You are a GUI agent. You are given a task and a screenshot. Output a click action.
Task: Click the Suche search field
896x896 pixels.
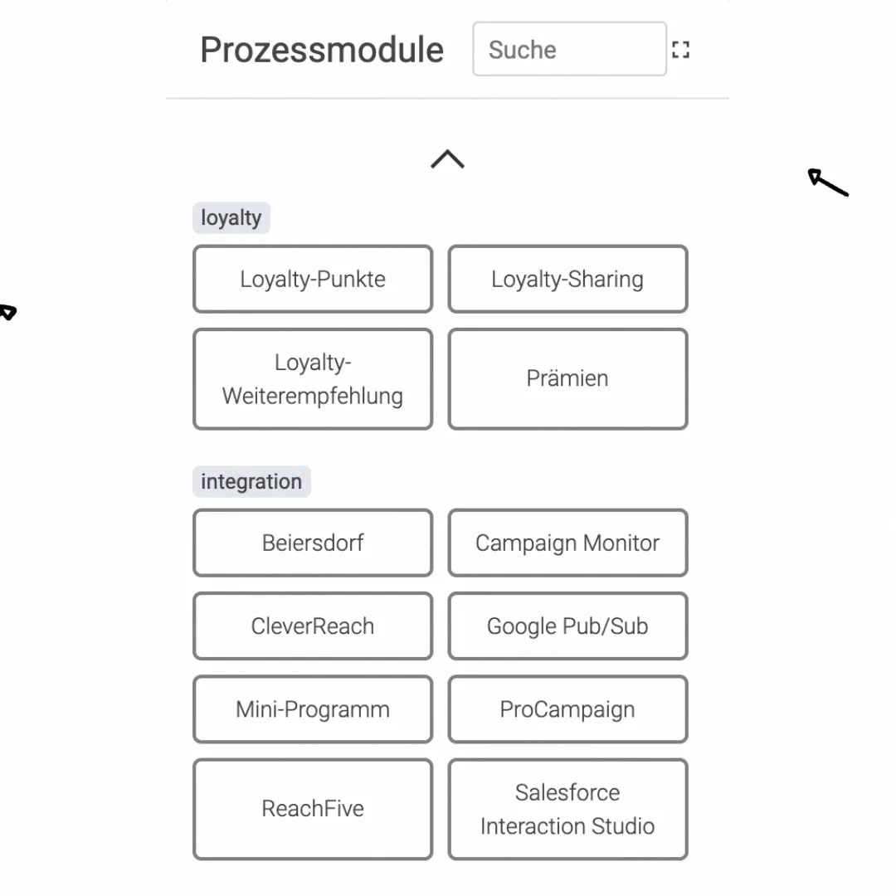click(x=569, y=49)
